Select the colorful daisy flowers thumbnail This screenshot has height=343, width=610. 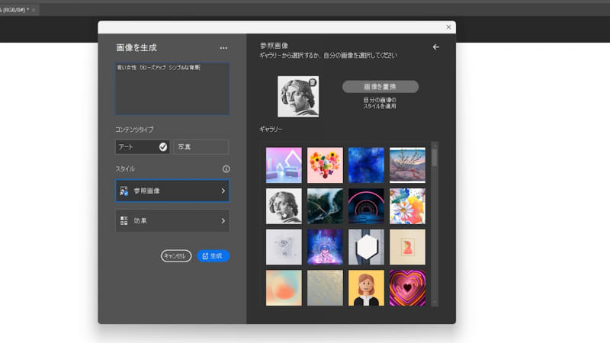[407, 206]
